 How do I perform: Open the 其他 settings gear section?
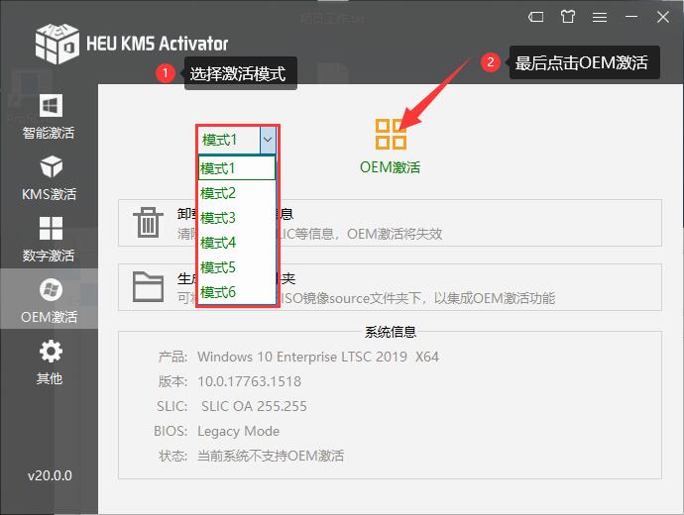[x=49, y=362]
